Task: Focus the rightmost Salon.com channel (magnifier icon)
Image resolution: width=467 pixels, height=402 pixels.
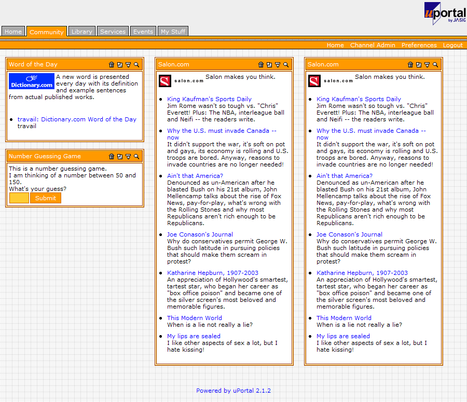Action: click(435, 65)
